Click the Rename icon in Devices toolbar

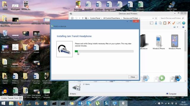coord(178,23)
